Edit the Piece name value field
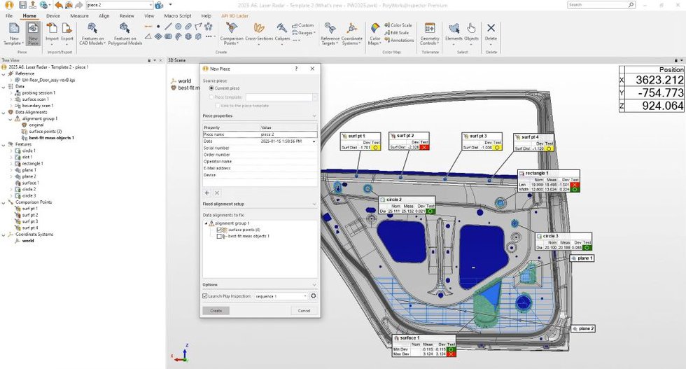The image size is (686, 369). coord(288,134)
